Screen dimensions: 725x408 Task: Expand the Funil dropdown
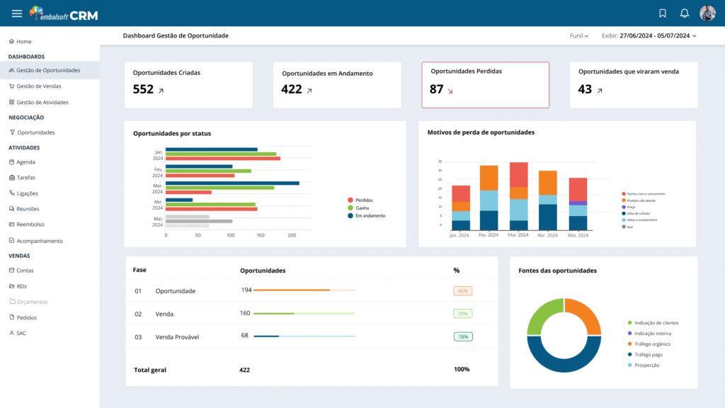pos(579,35)
